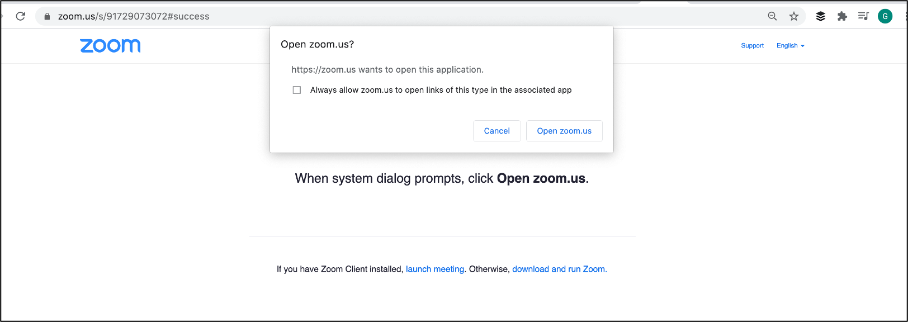The image size is (908, 322).
Task: Enable always allow zoom.us checkbox
Action: pos(297,90)
